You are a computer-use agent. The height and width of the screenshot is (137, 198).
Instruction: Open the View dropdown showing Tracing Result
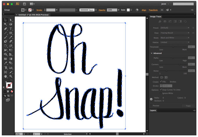pyautogui.click(x=175, y=33)
